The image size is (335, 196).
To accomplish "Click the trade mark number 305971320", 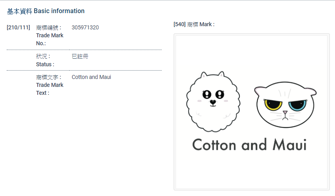I will click(x=85, y=28).
